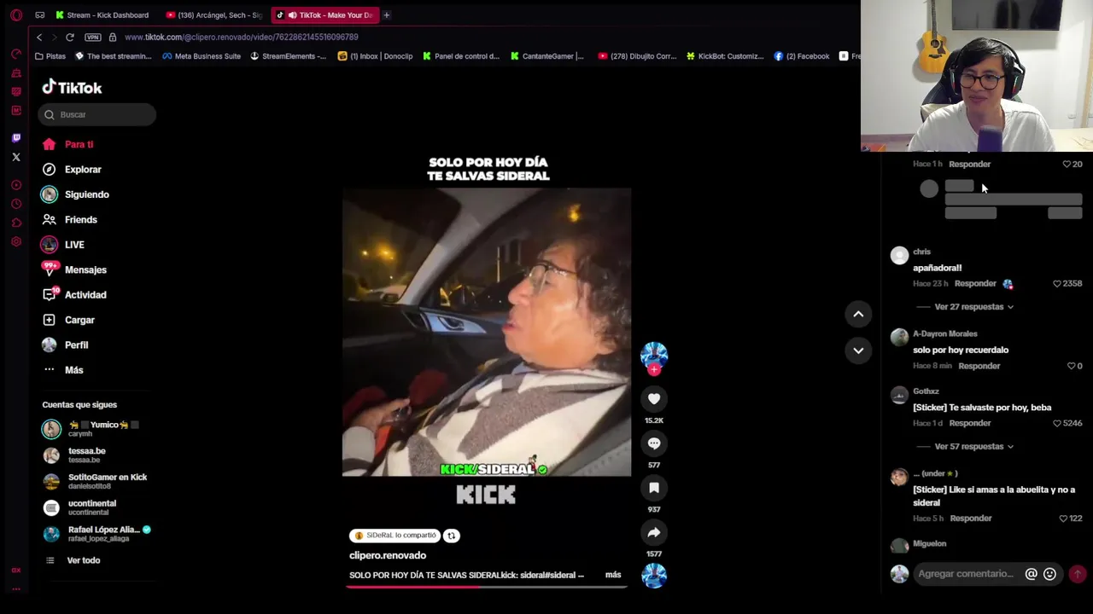Open the X (Twitter) sidebar icon
The width and height of the screenshot is (1093, 614).
coord(16,157)
